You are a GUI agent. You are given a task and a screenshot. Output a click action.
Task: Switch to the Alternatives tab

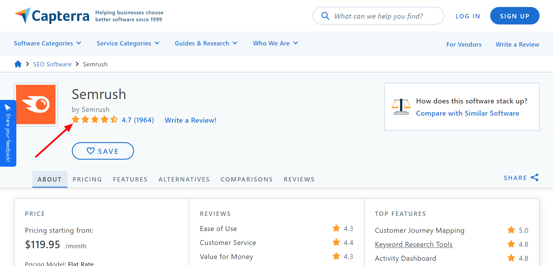pyautogui.click(x=184, y=179)
